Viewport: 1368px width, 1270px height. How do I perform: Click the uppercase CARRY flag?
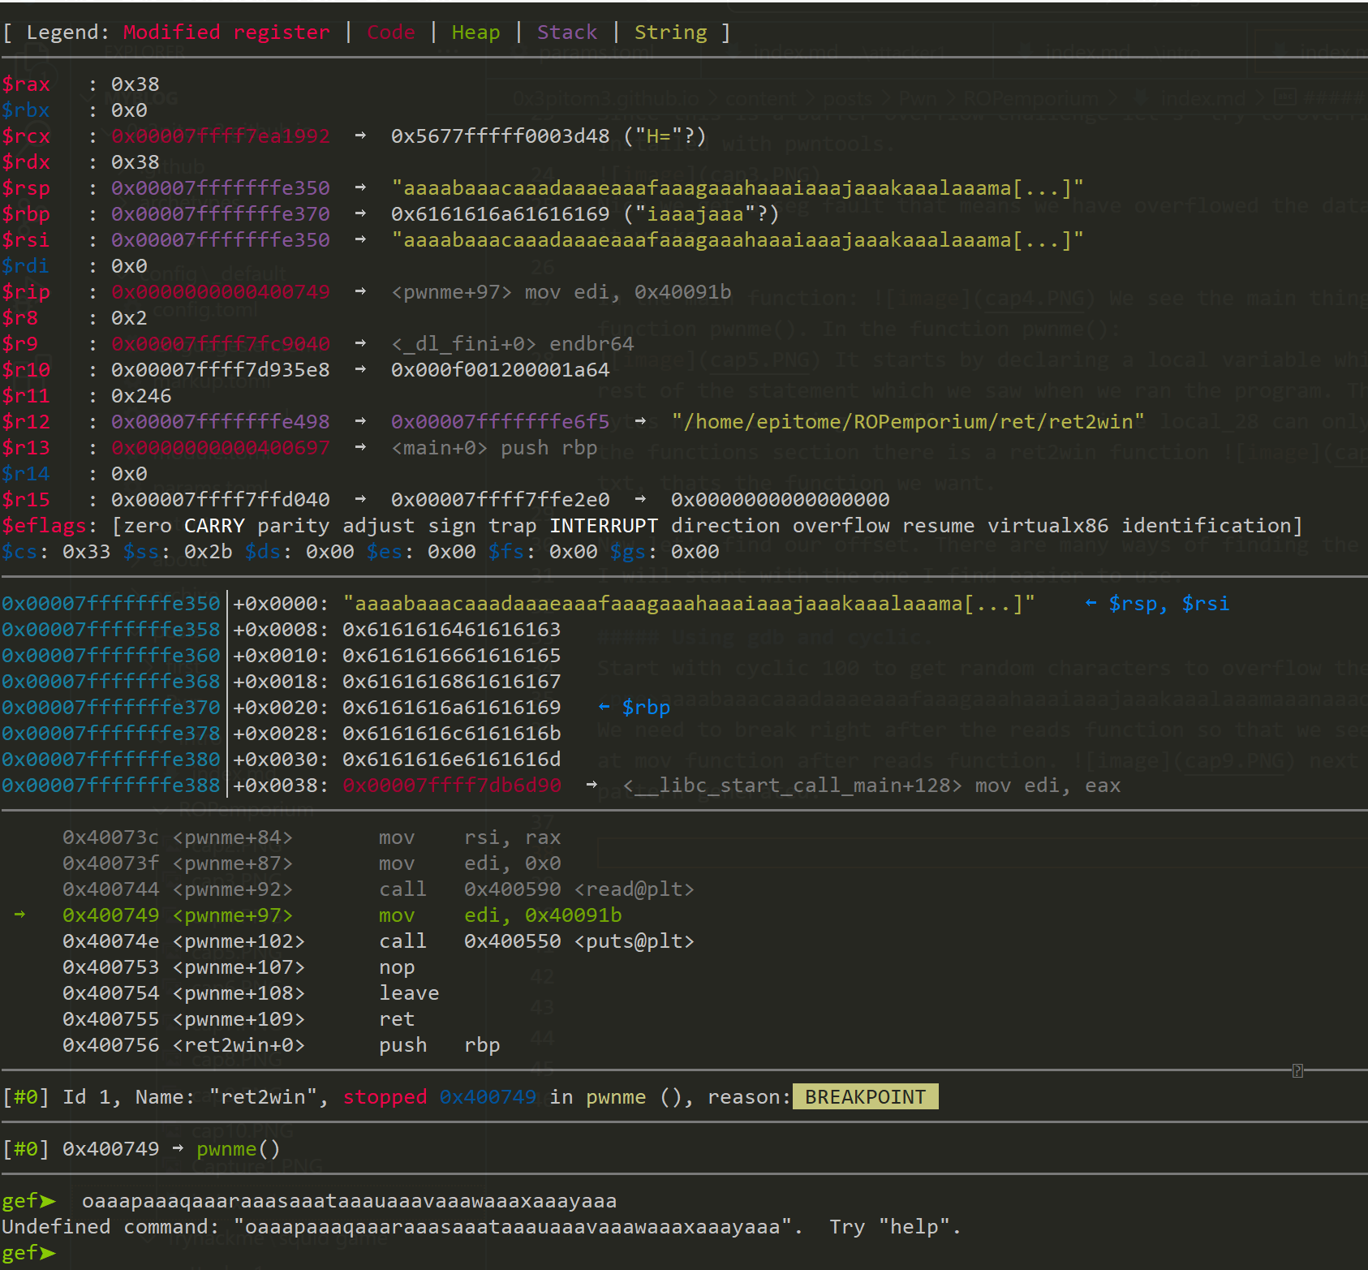pyautogui.click(x=214, y=526)
